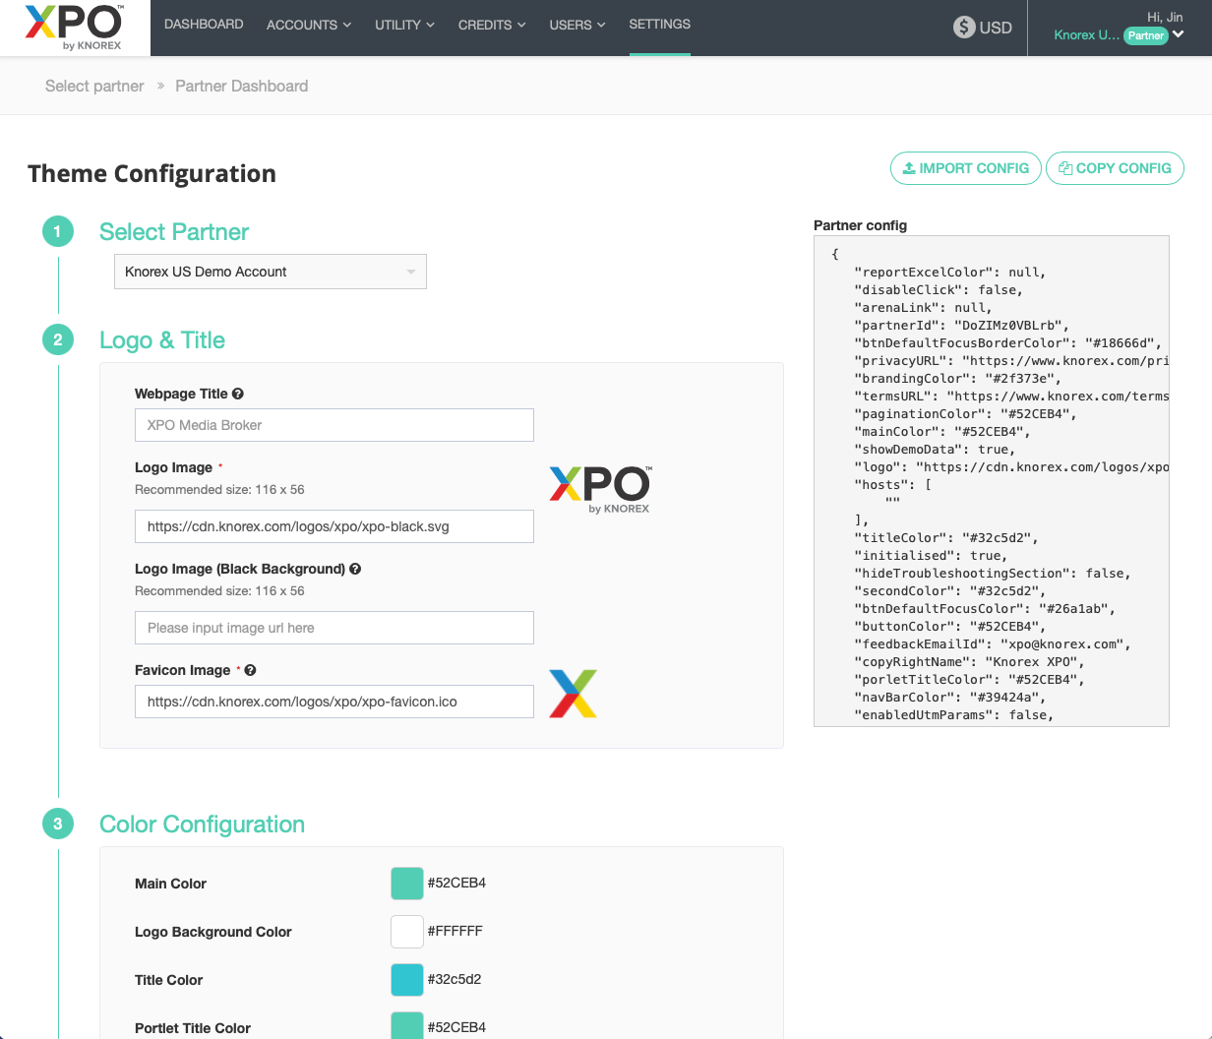Screen dimensions: 1212x1039
Task: Click the Logo Background hex value #FFFFFF
Action: [x=455, y=931]
